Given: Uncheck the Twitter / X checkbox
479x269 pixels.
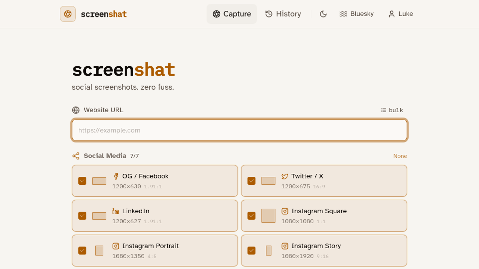Looking at the screenshot, I should point(251,181).
